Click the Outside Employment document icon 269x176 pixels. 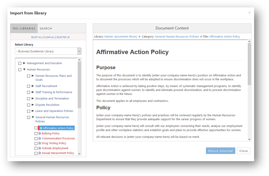point(40,148)
